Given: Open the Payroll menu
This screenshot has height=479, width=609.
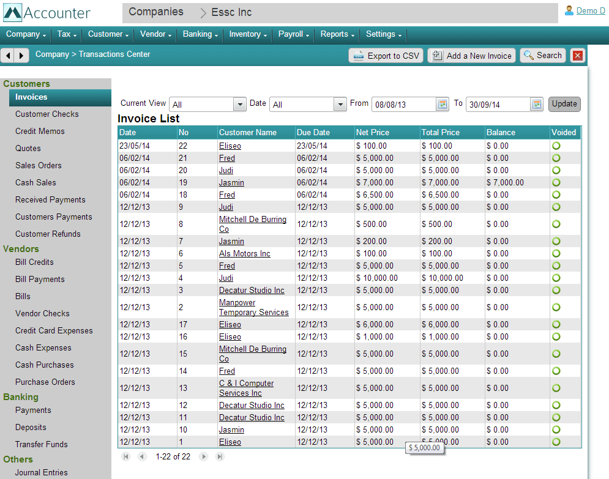Looking at the screenshot, I should coord(294,34).
